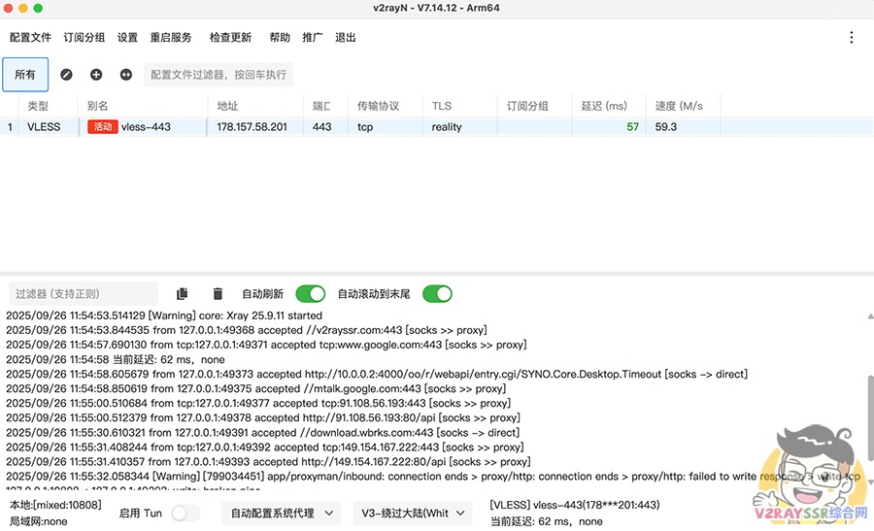Viewport: 874px width, 531px height.
Task: Click the red 活动 active badge
Action: tap(102, 127)
